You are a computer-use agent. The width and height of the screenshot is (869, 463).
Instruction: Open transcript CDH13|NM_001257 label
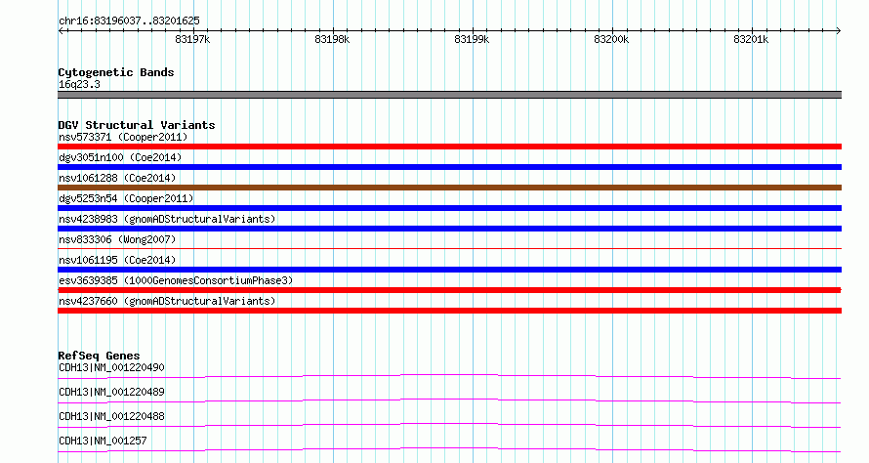point(103,441)
